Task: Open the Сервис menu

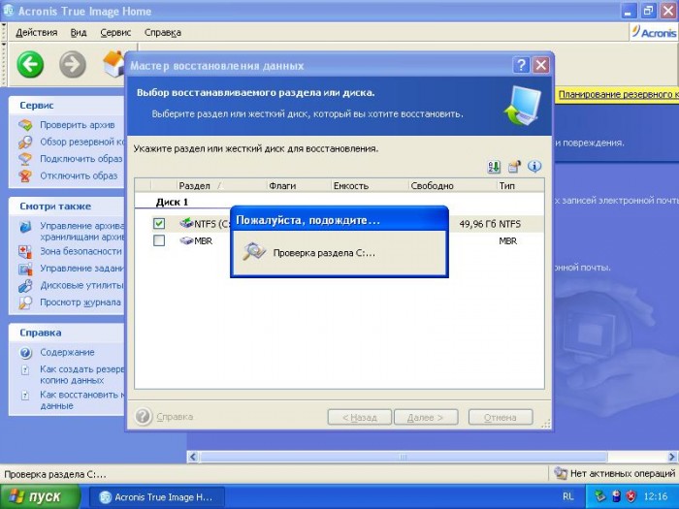Action: tap(115, 32)
